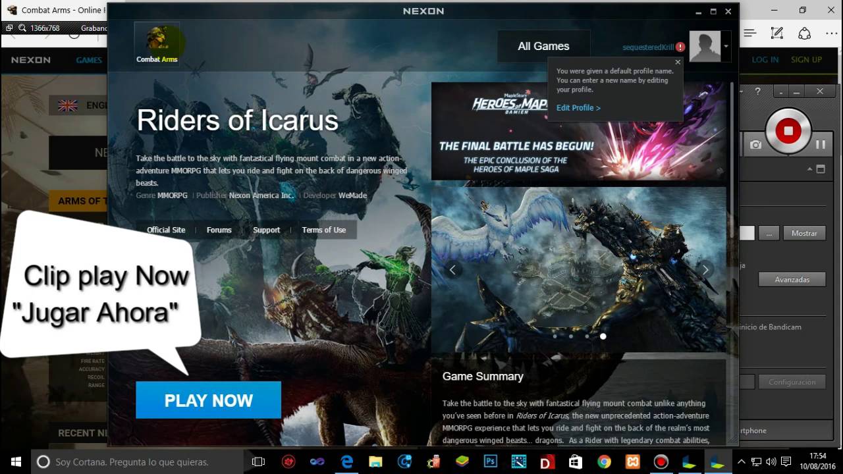843x474 pixels.
Task: Open the Windows Start menu
Action: [x=16, y=461]
